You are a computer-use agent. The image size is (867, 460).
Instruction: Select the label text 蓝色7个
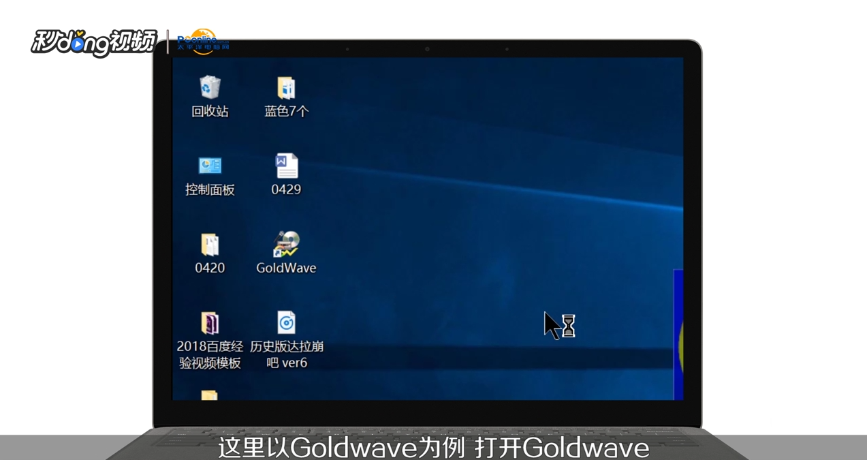(286, 111)
